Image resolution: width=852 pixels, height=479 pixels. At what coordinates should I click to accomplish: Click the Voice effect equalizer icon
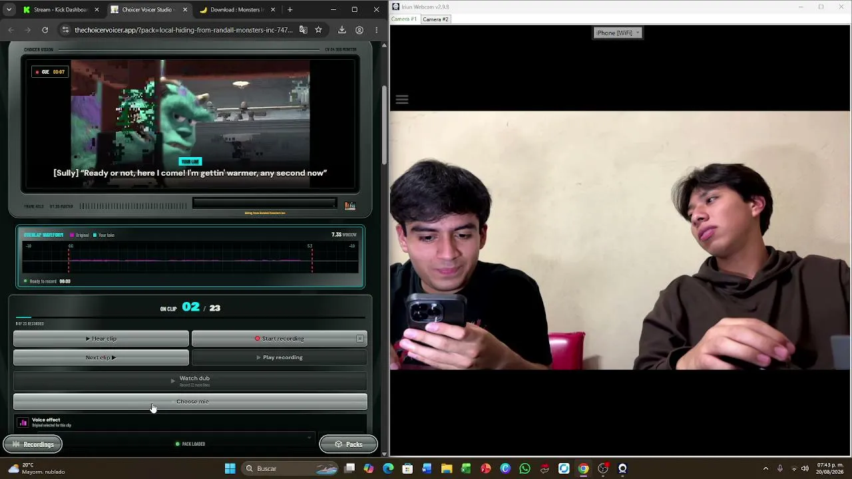click(23, 422)
